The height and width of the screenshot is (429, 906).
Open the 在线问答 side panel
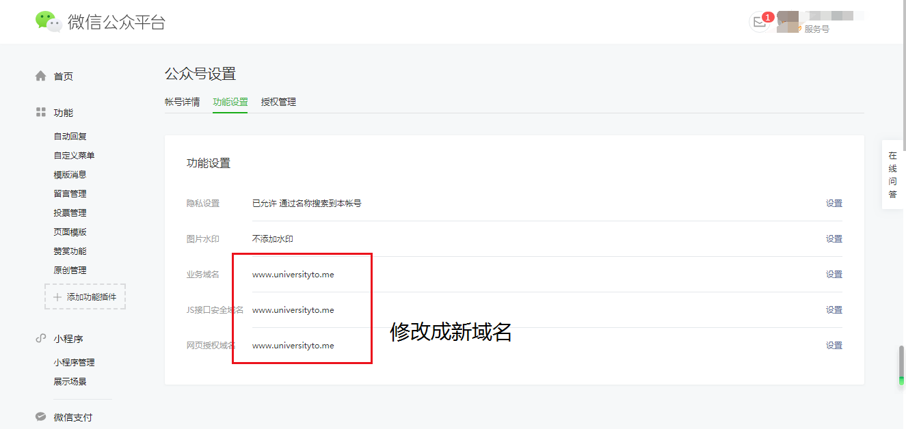click(x=893, y=175)
